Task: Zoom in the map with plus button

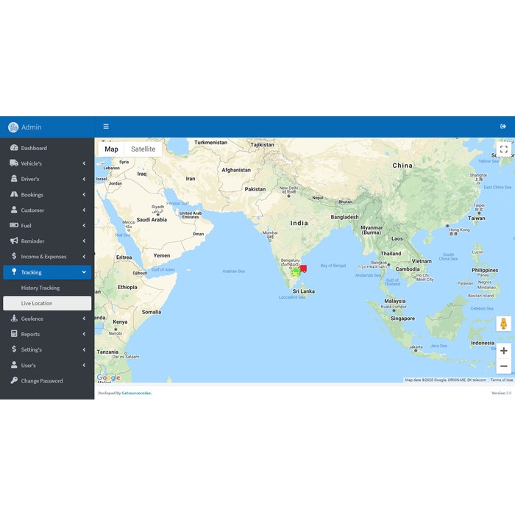Action: [x=503, y=351]
